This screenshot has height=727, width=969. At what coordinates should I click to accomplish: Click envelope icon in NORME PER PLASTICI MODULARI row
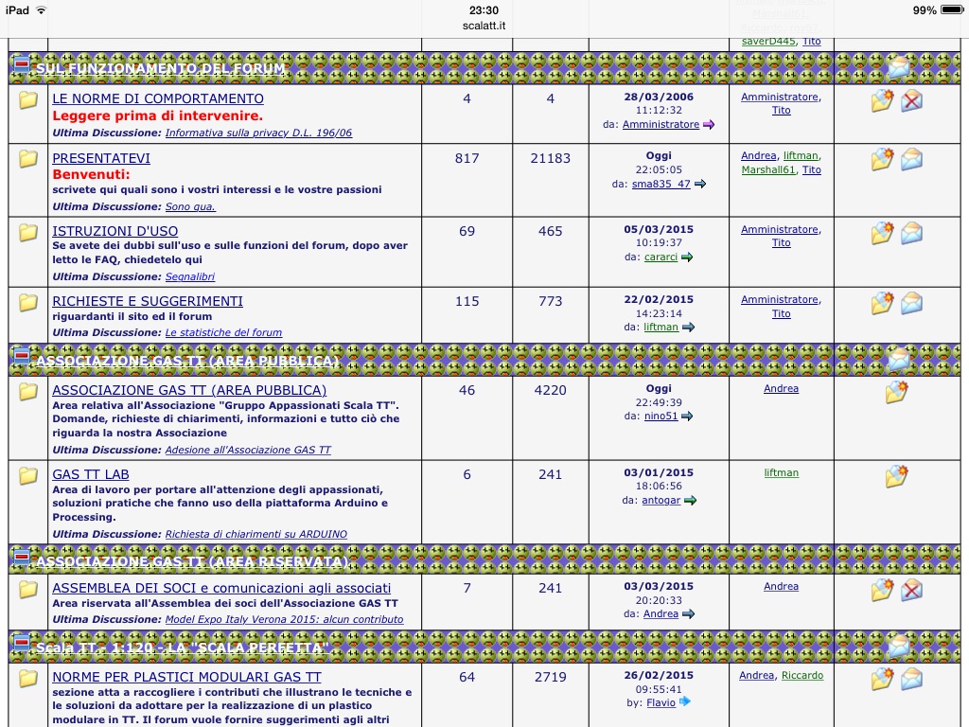[x=911, y=679]
